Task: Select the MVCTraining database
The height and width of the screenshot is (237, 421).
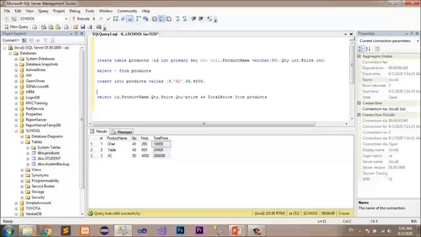Action: 37,103
